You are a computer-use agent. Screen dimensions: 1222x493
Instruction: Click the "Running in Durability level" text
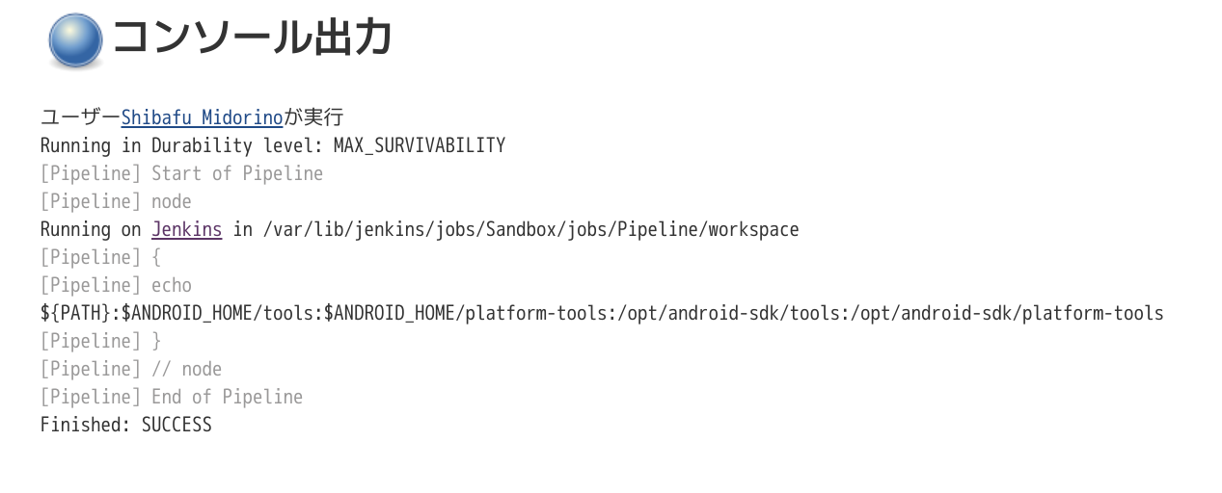[x=181, y=145]
